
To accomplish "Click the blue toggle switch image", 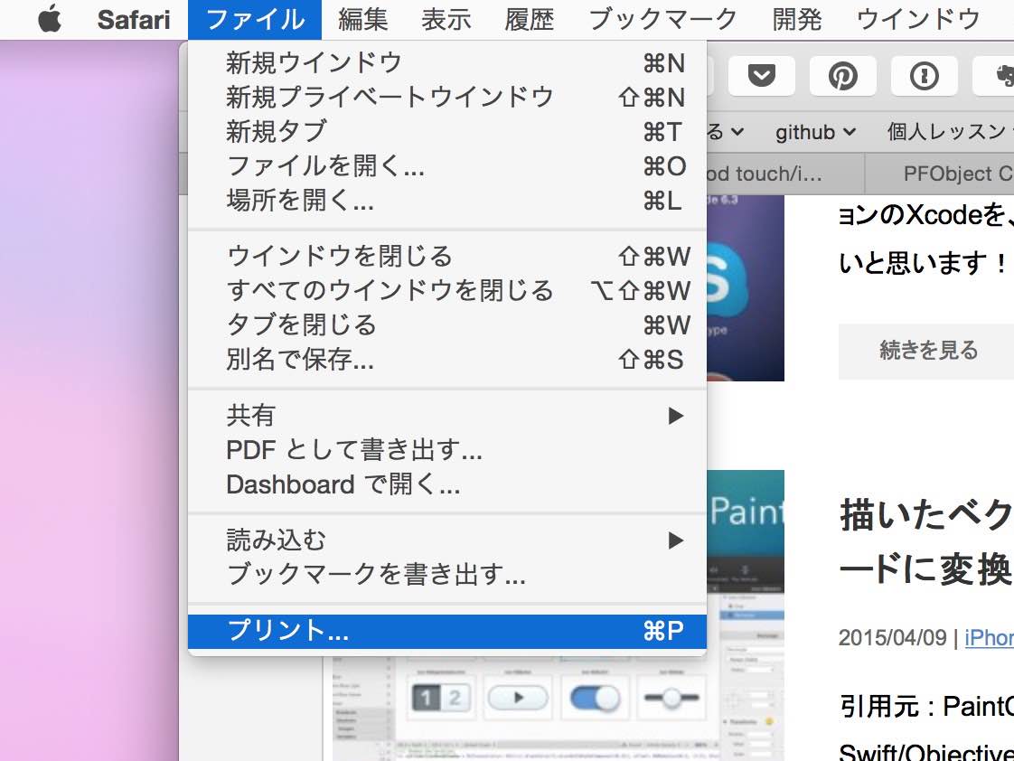I will click(x=595, y=698).
